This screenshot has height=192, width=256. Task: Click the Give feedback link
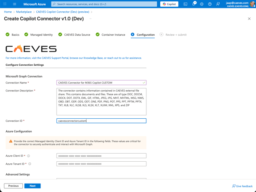243,186
